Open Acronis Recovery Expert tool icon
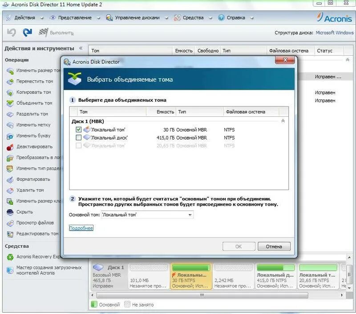 click(x=10, y=257)
